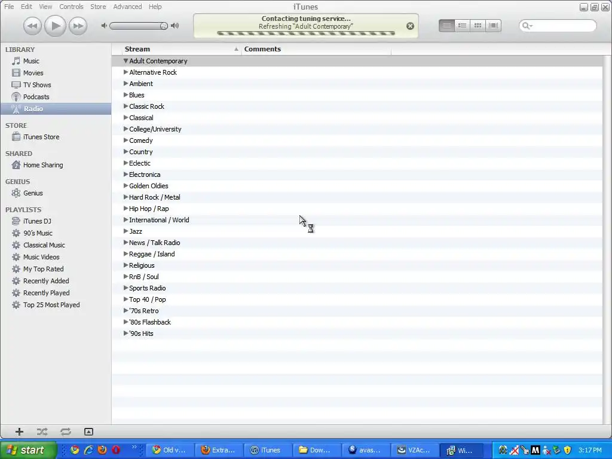Toggle shuffle mode
612x459 pixels.
(x=42, y=432)
